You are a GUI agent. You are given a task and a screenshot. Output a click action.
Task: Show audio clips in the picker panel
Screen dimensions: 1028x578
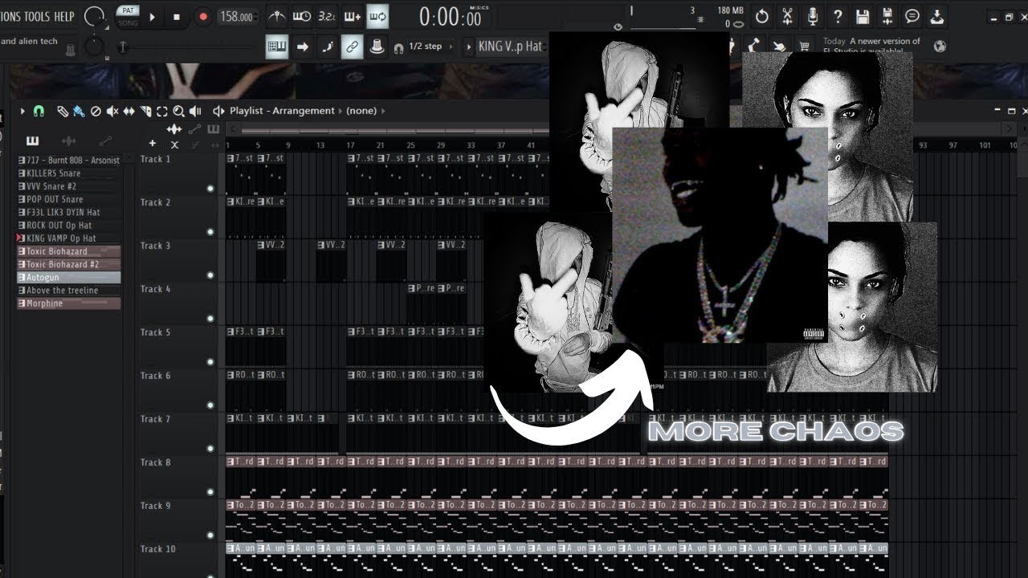69,141
